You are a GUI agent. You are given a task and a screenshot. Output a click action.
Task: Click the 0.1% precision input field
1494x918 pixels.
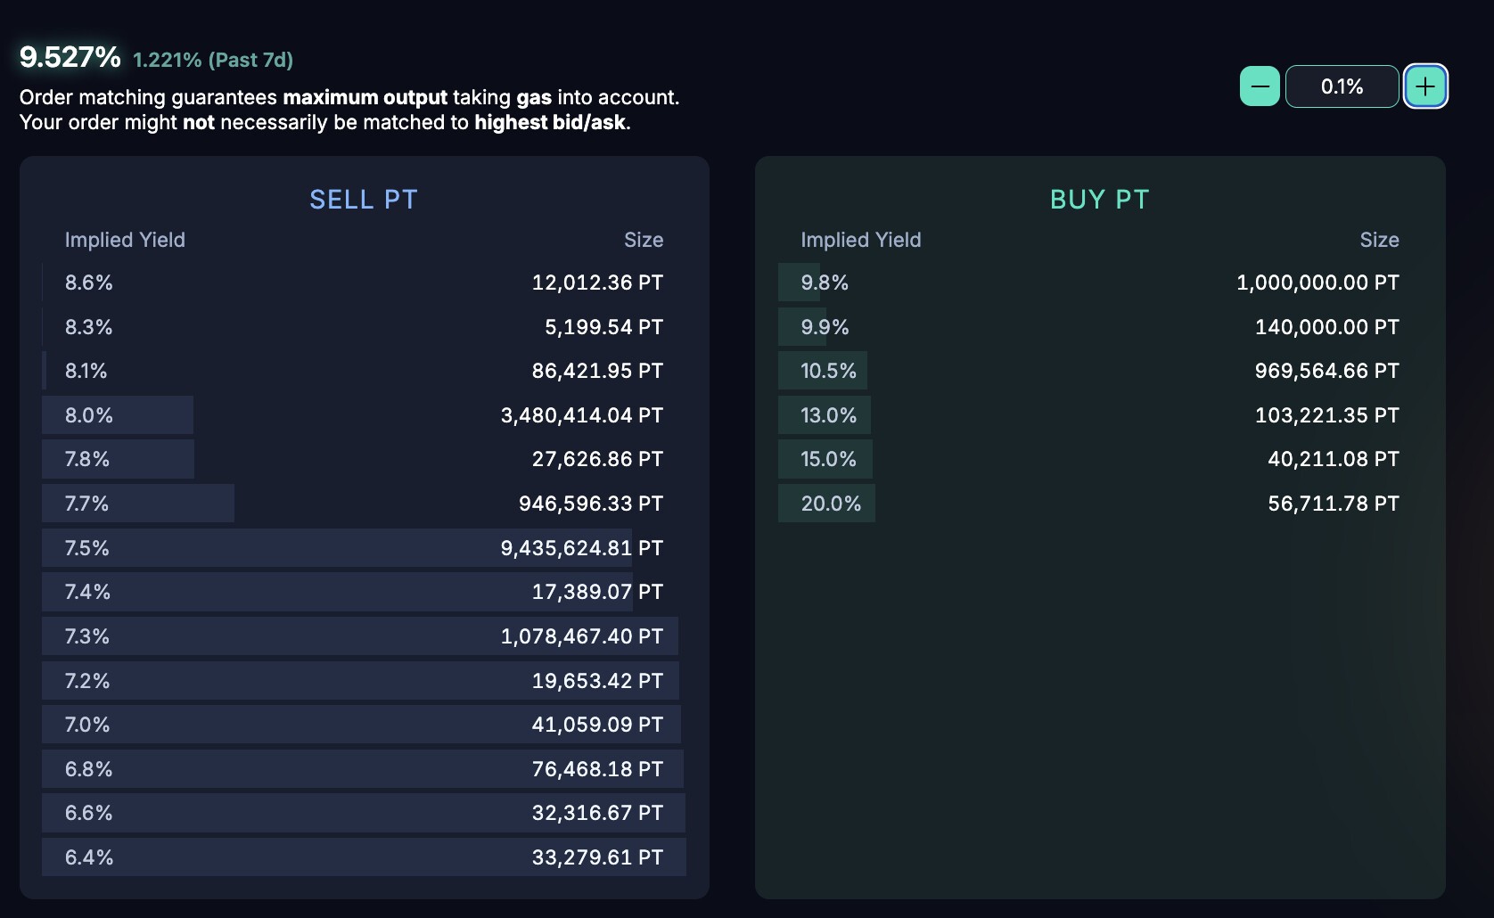[1342, 86]
